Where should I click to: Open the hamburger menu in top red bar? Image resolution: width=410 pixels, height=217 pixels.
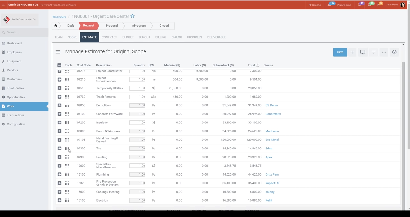pos(3,5)
